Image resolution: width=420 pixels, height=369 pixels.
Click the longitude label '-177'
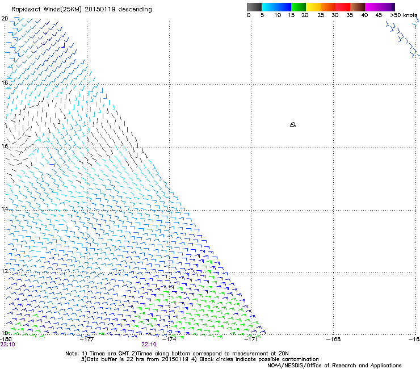tap(87, 339)
